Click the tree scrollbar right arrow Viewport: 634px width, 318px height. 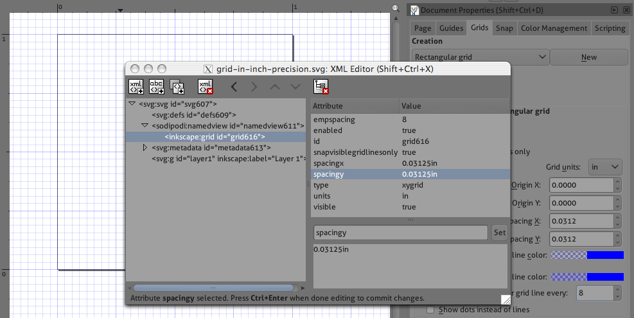pyautogui.click(x=303, y=288)
